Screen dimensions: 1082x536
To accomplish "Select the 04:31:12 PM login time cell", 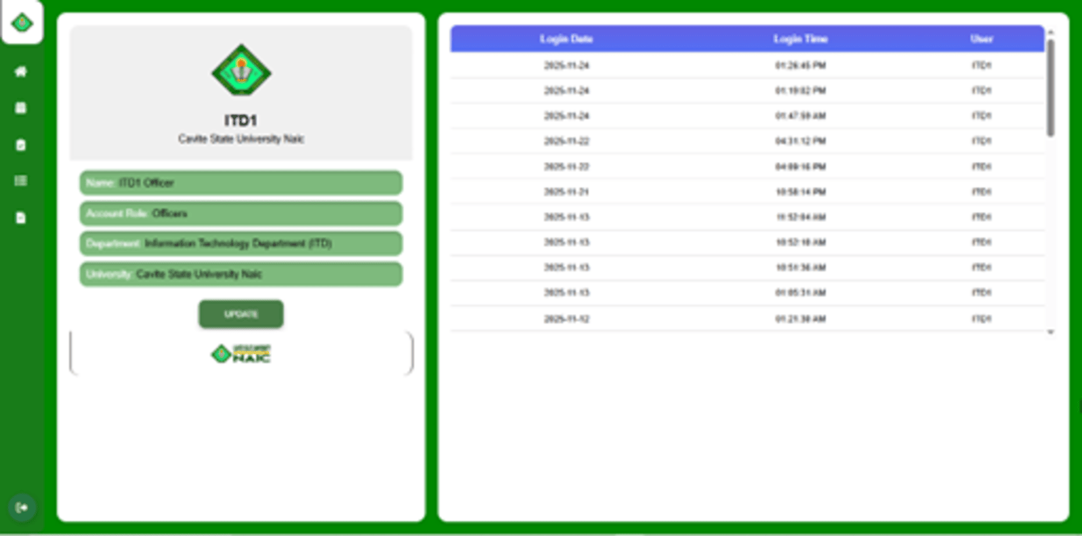I will (800, 141).
